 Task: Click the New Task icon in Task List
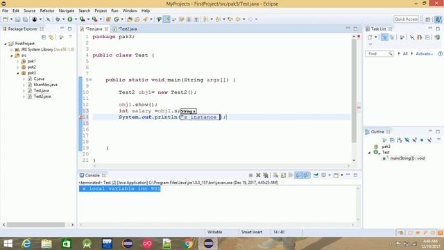(x=370, y=37)
